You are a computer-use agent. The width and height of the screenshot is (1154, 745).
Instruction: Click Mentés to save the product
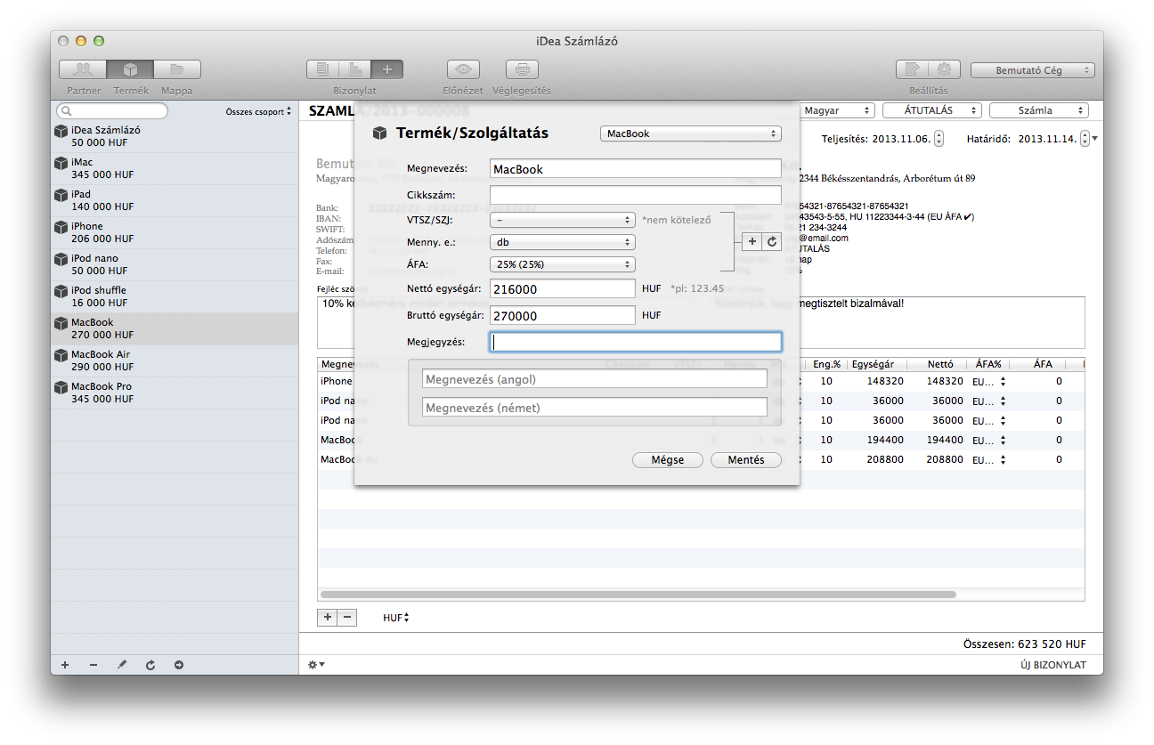click(746, 460)
